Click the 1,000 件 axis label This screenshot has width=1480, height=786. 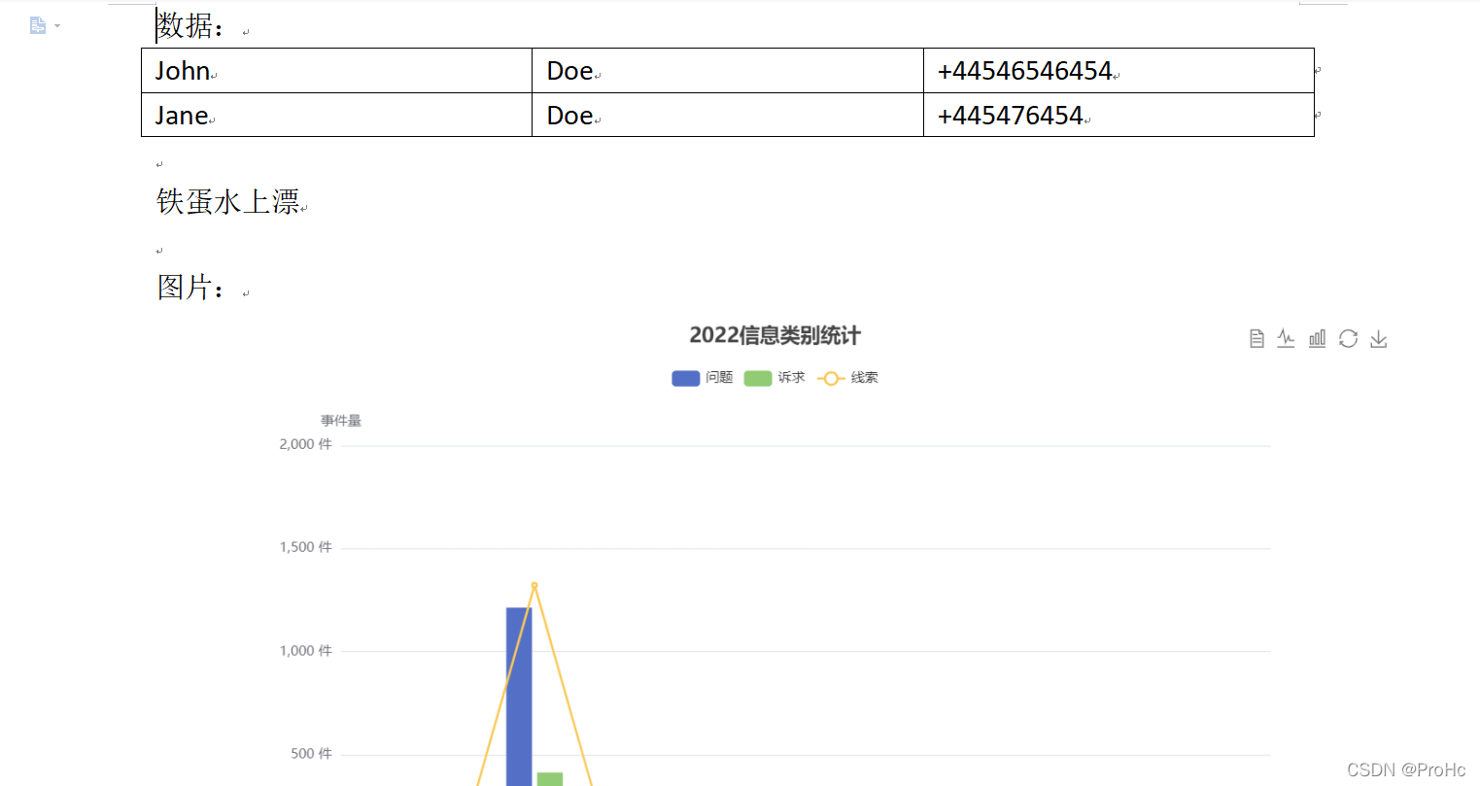(x=305, y=651)
